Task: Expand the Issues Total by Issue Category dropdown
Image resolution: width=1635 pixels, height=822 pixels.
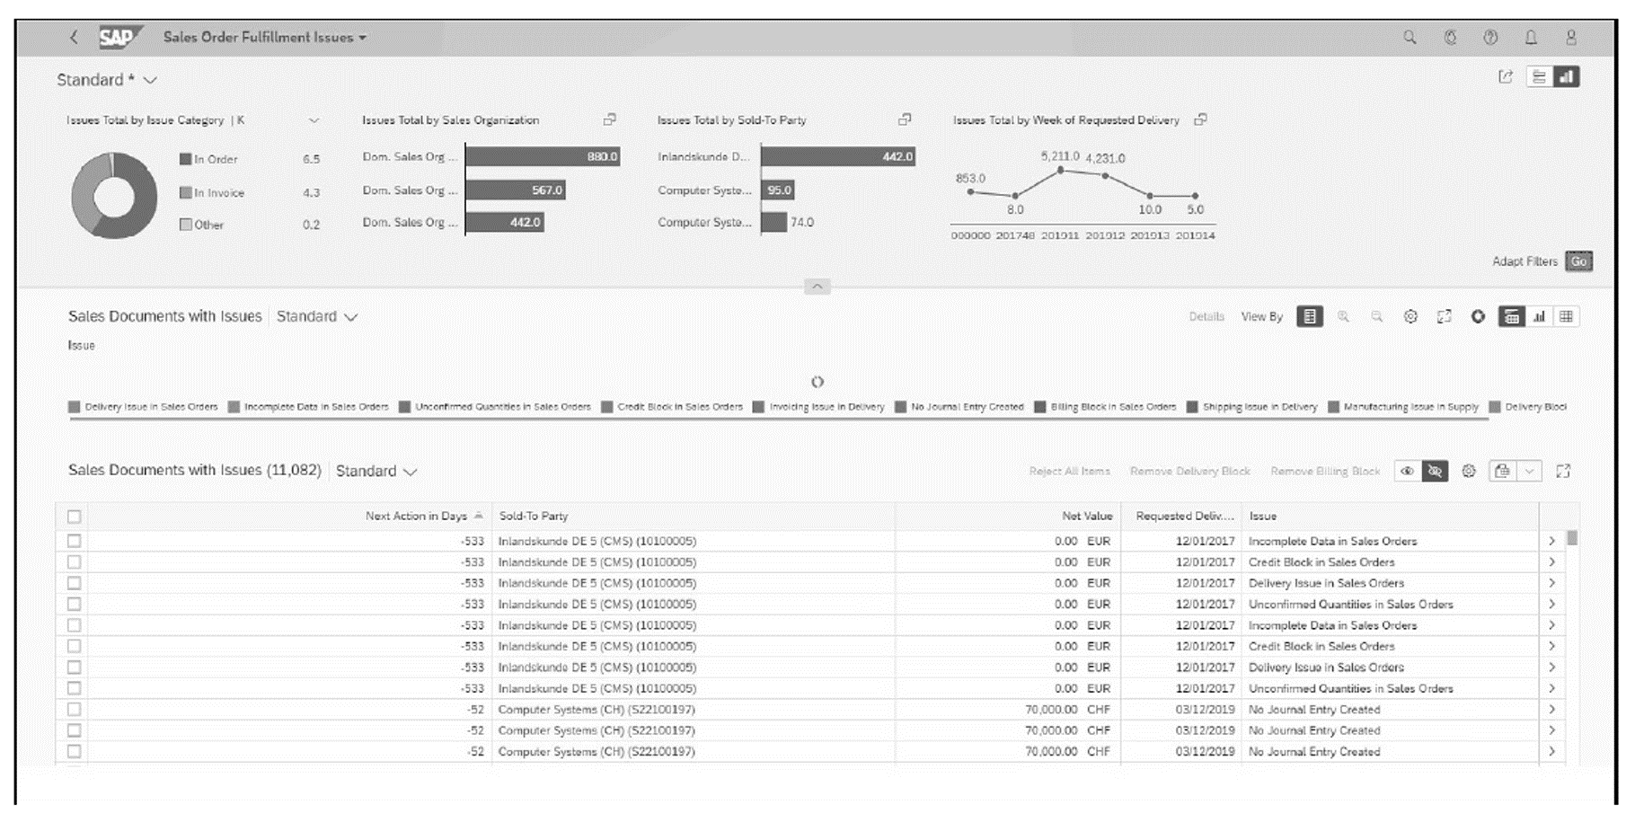Action: [314, 119]
